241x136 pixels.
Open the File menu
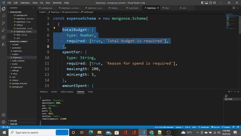pos(9,3)
